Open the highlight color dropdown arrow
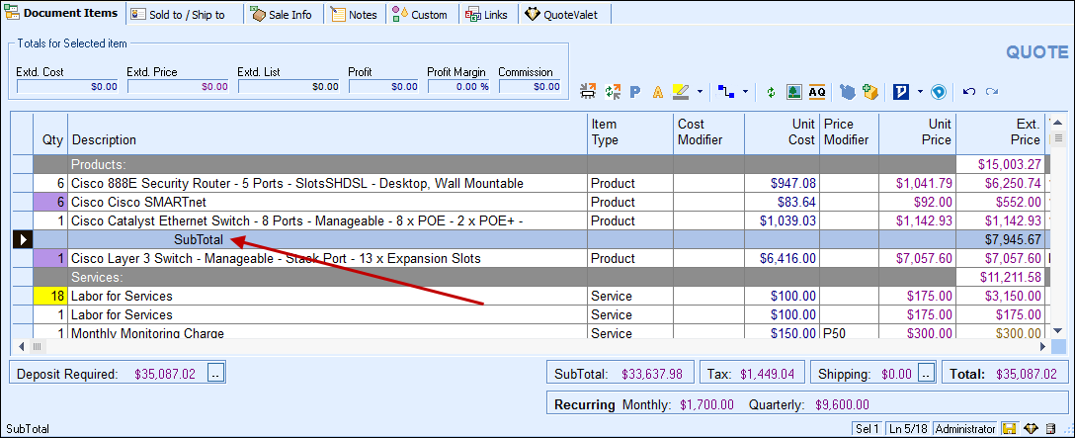 click(700, 92)
